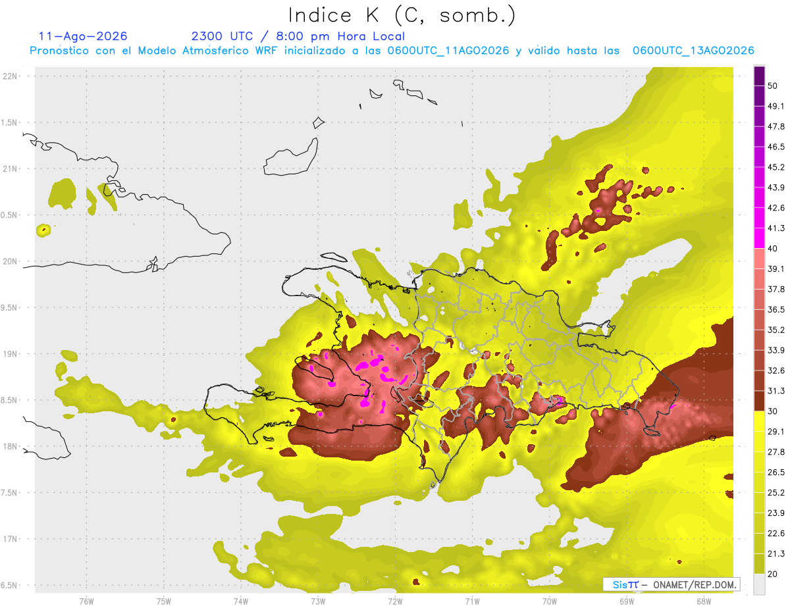The height and width of the screenshot is (610, 790).
Task: Select the '69W' longitude axis label
Action: coord(626,601)
